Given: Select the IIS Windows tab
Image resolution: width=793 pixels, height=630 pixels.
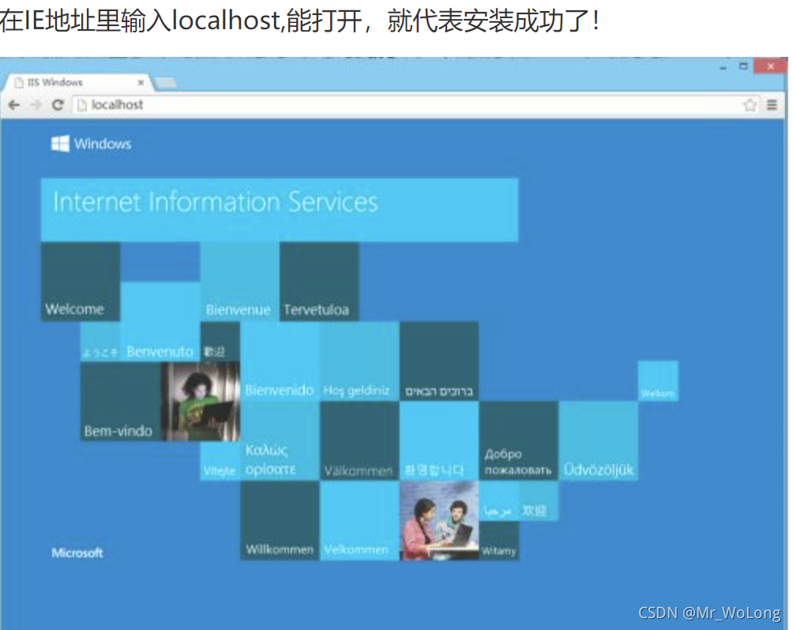Looking at the screenshot, I should [77, 82].
